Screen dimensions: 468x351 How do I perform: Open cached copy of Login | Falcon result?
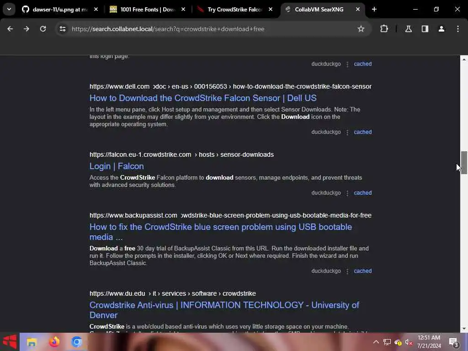tap(362, 193)
